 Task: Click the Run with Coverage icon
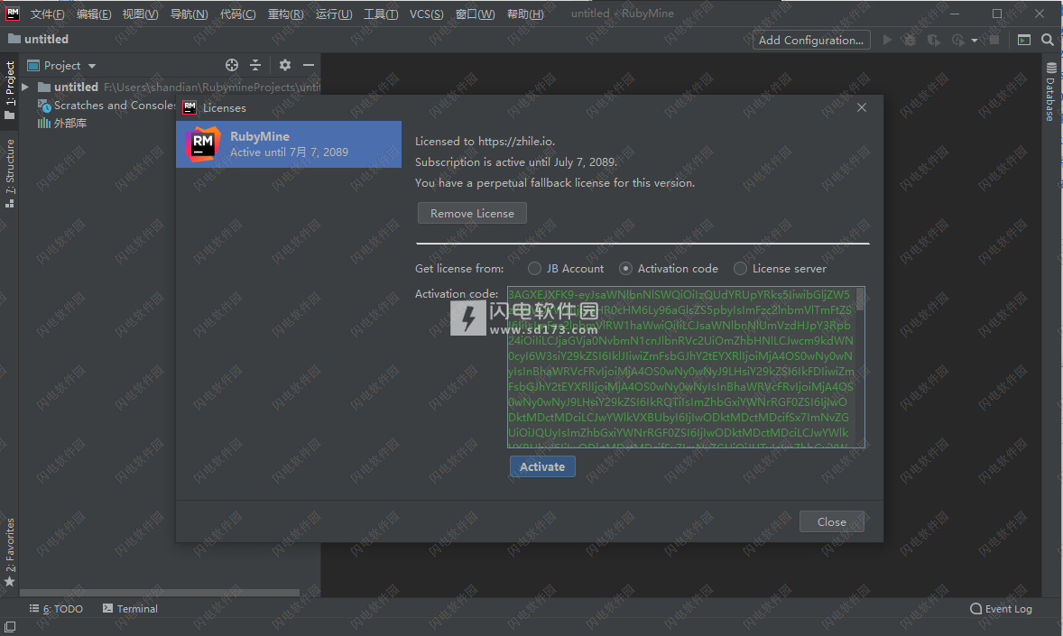[934, 40]
